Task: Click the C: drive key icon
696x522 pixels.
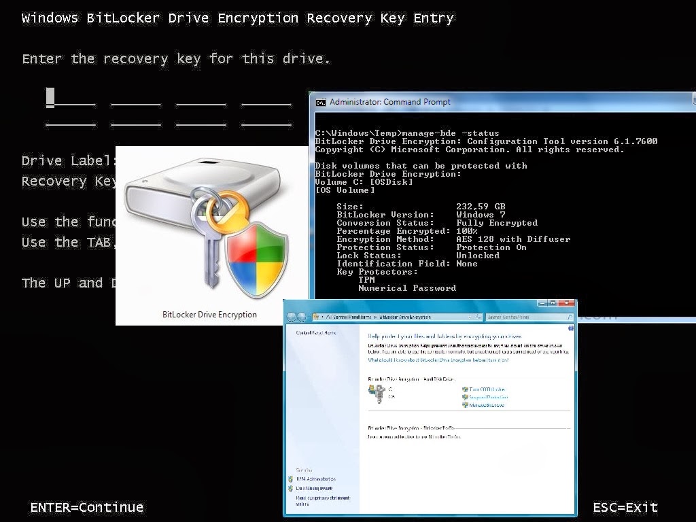Action: click(377, 394)
